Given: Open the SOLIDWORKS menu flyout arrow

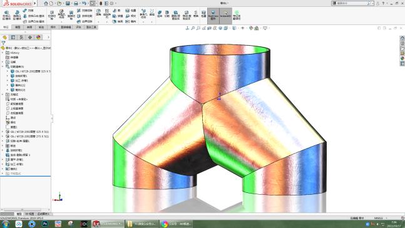Looking at the screenshot, I should (x=35, y=3).
